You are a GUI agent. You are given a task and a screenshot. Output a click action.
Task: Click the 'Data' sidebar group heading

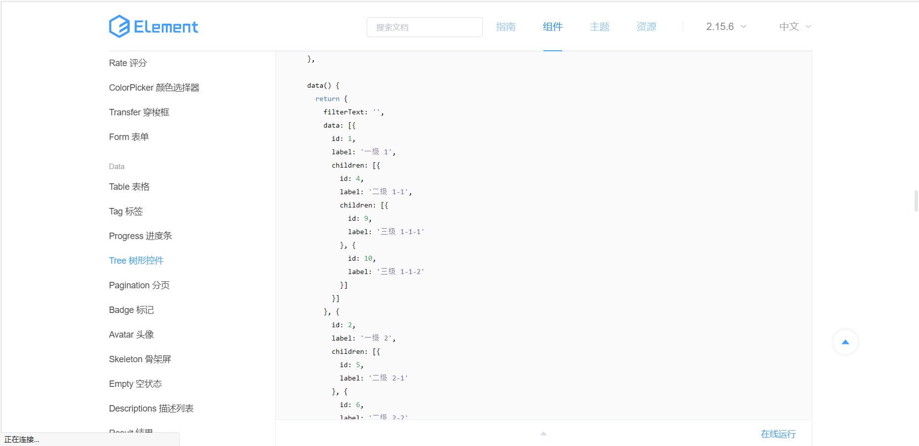116,167
